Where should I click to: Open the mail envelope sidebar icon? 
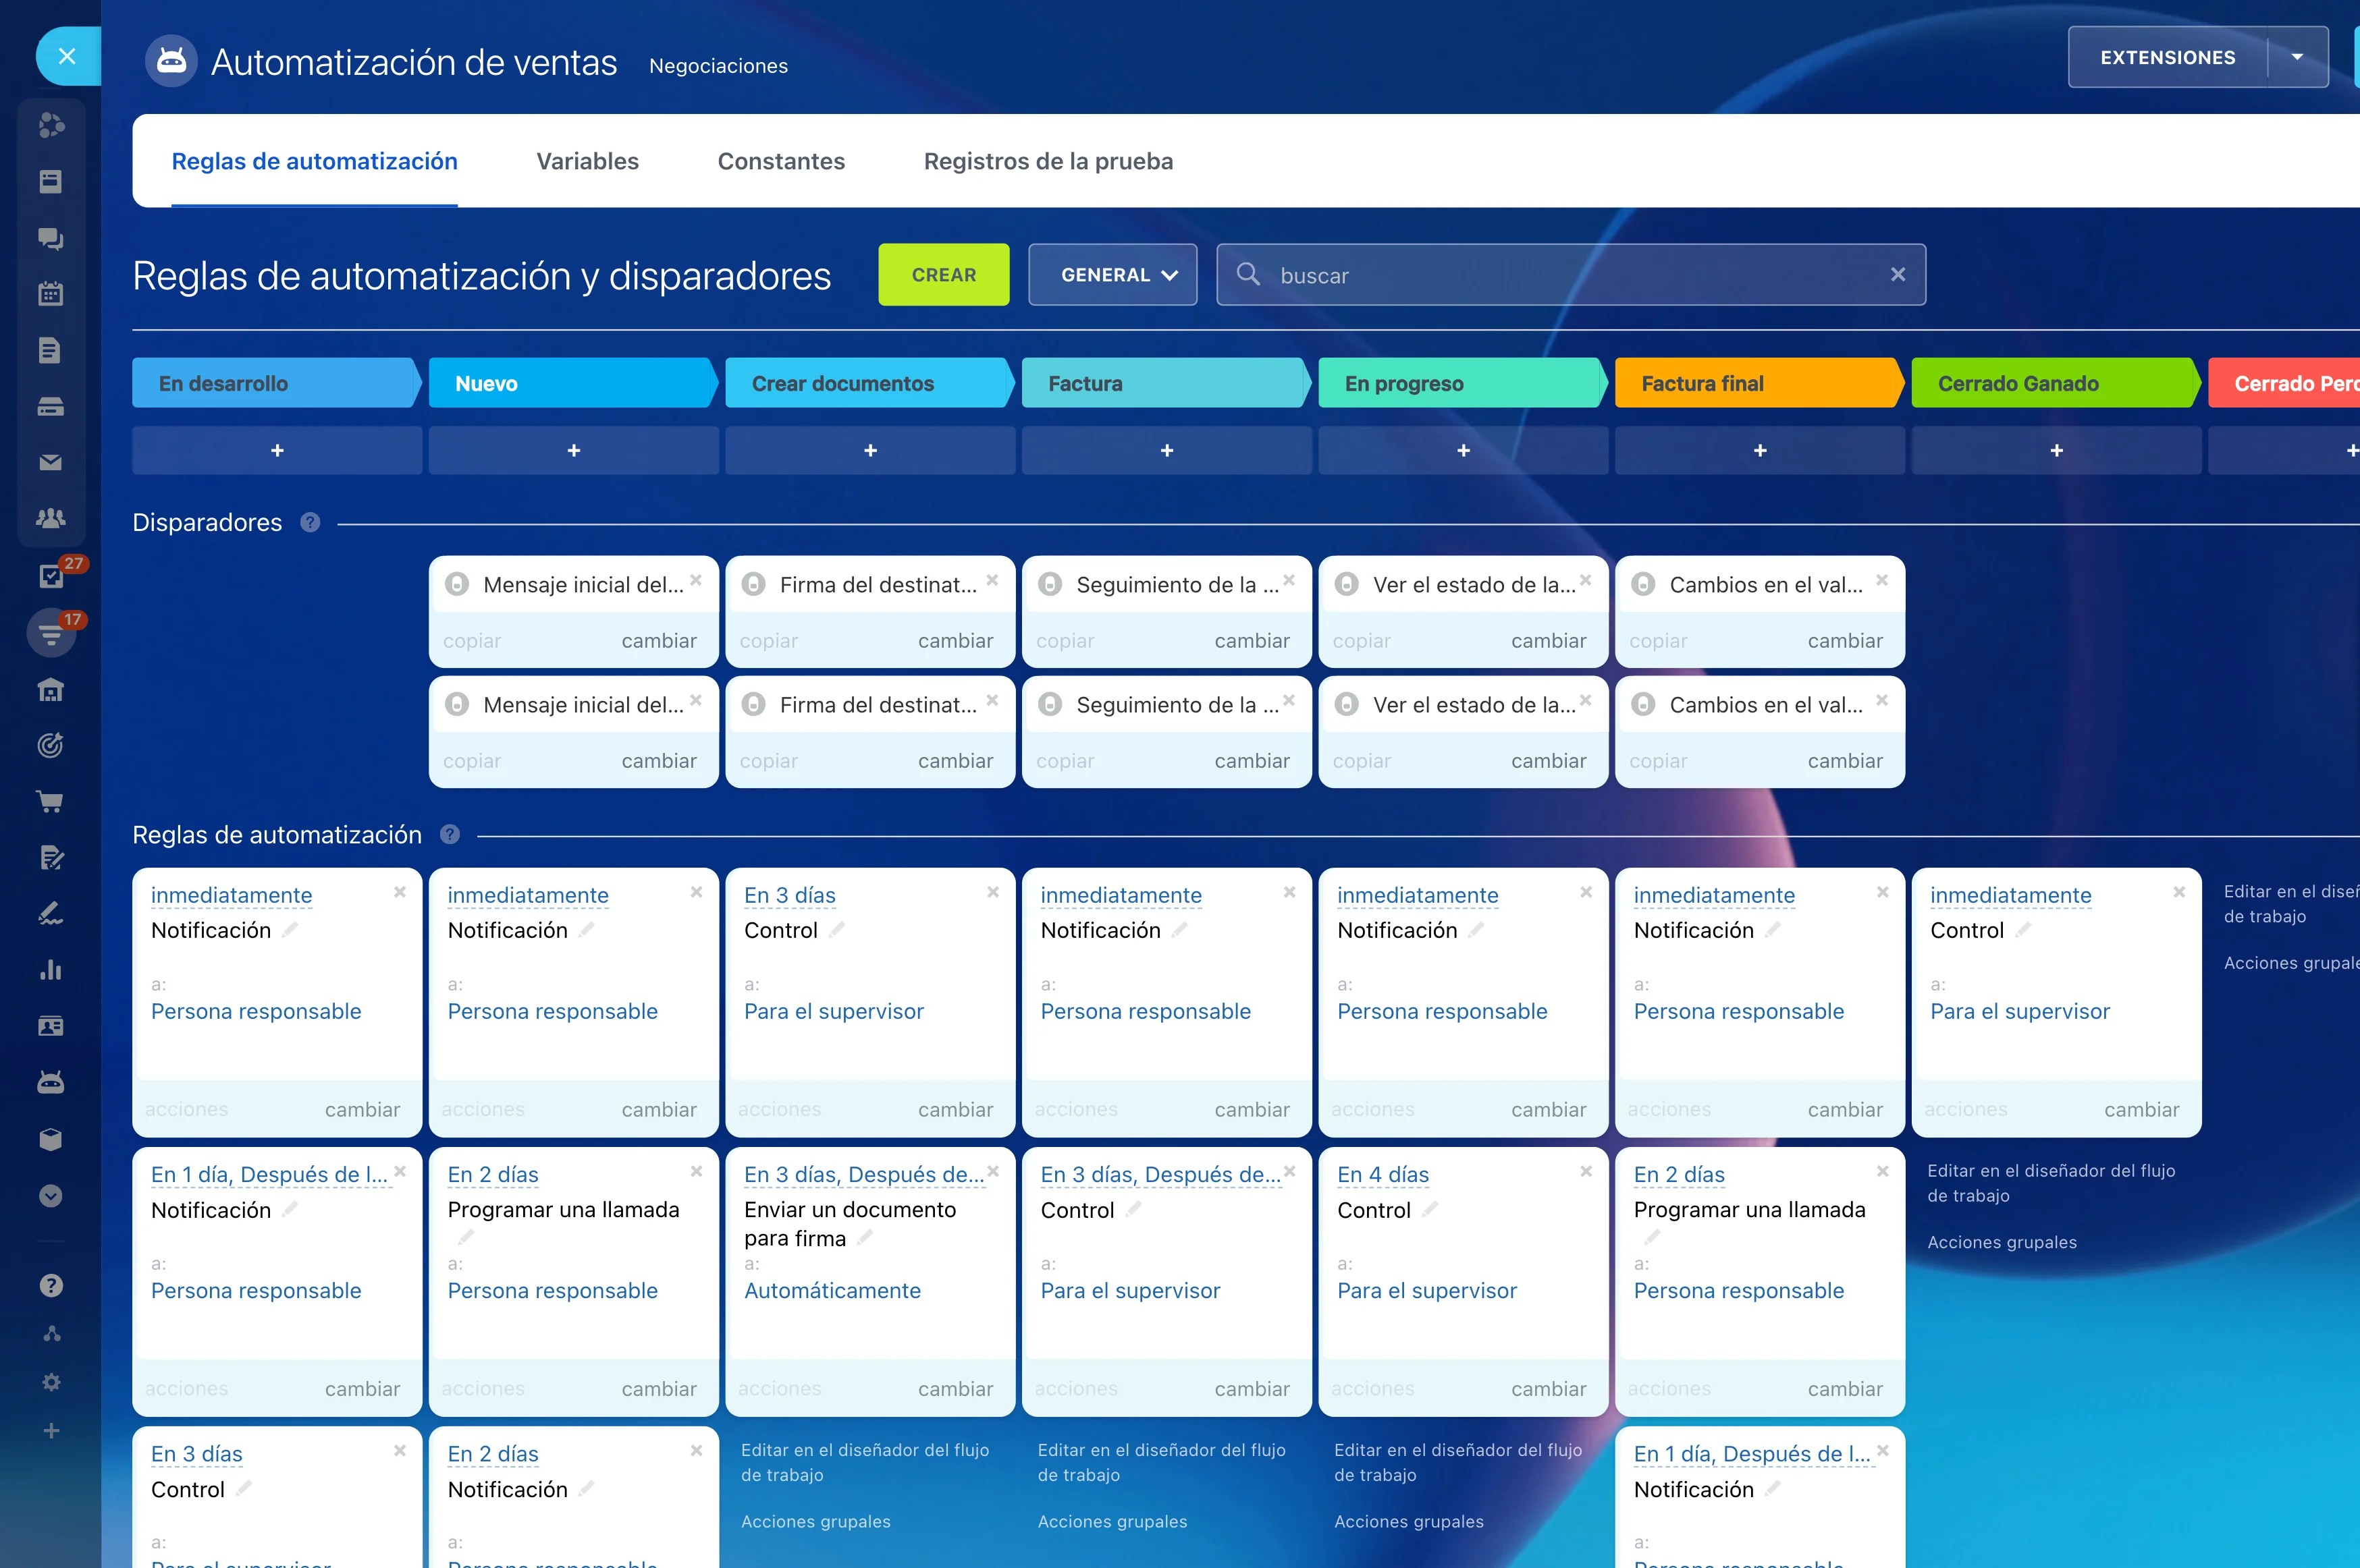click(50, 462)
